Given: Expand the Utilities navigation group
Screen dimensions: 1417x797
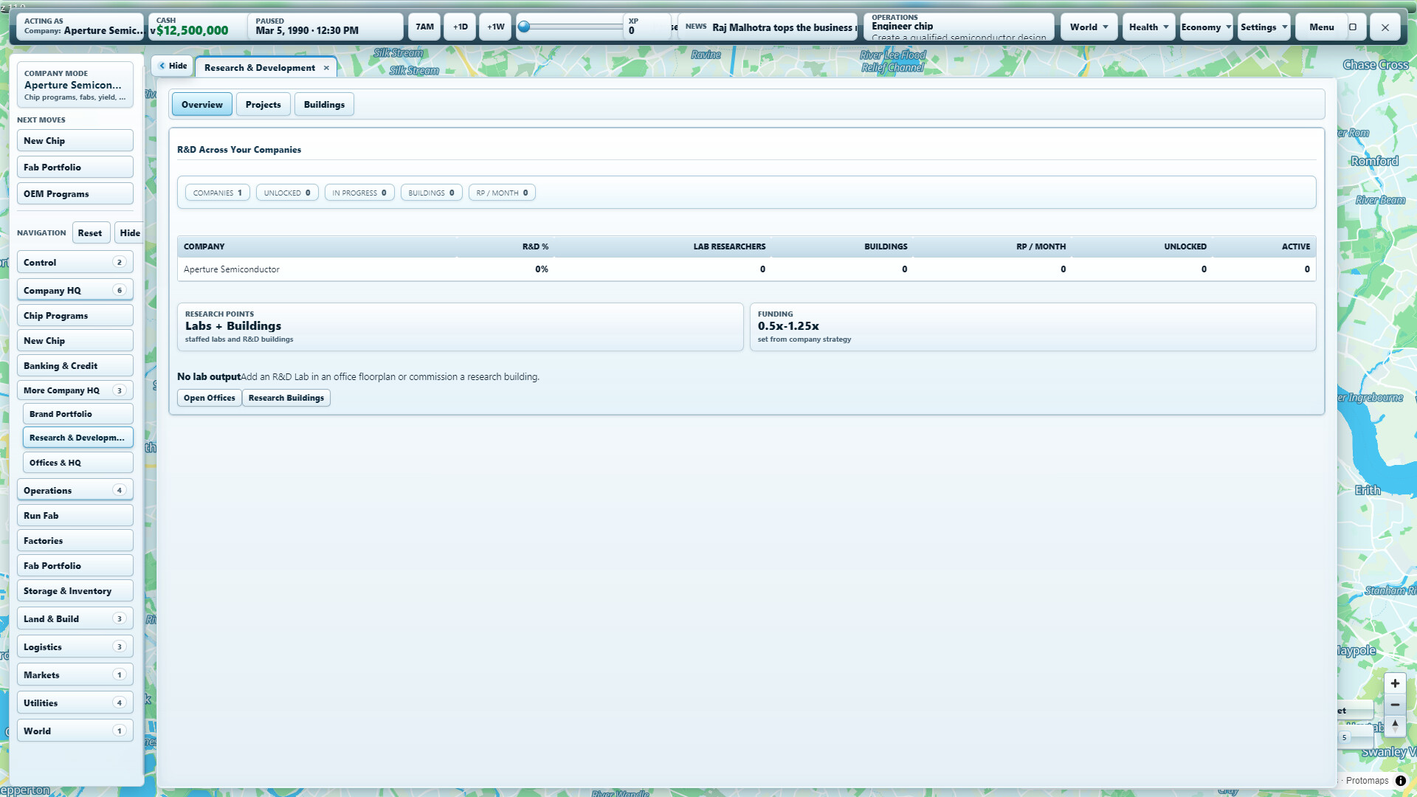Looking at the screenshot, I should (75, 703).
